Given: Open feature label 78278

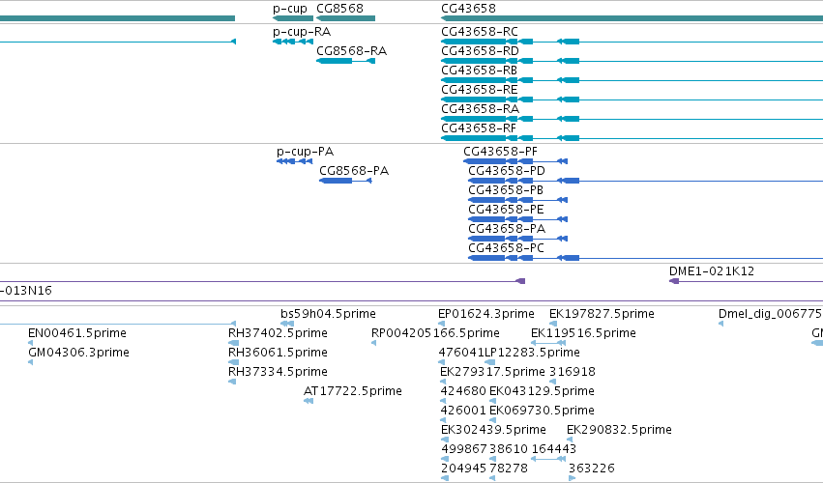Looking at the screenshot, I should point(509,468).
